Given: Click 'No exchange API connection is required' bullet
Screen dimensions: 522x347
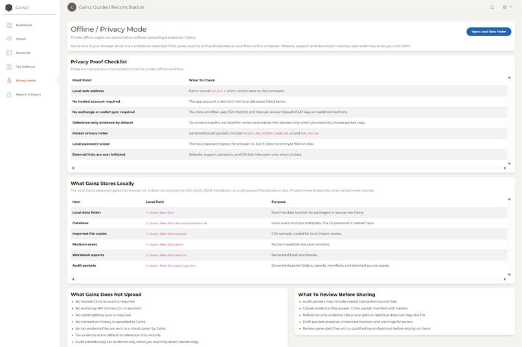Looking at the screenshot, I should 108,308.
